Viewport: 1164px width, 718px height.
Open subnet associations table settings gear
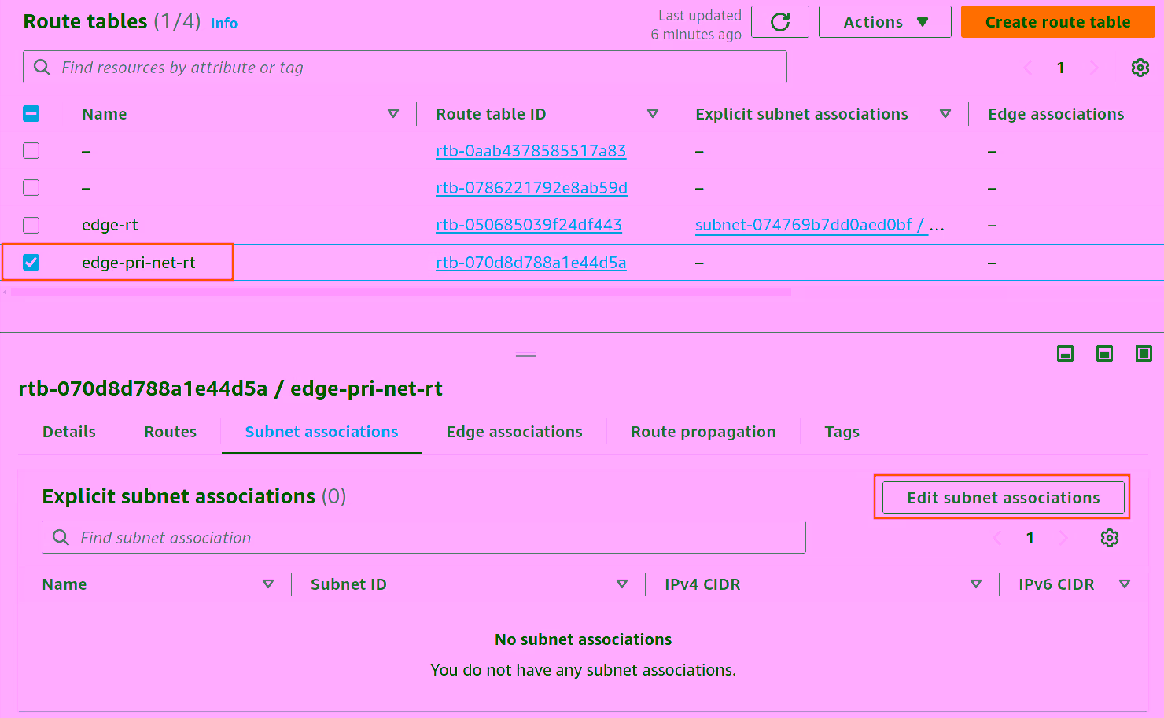(x=1109, y=538)
